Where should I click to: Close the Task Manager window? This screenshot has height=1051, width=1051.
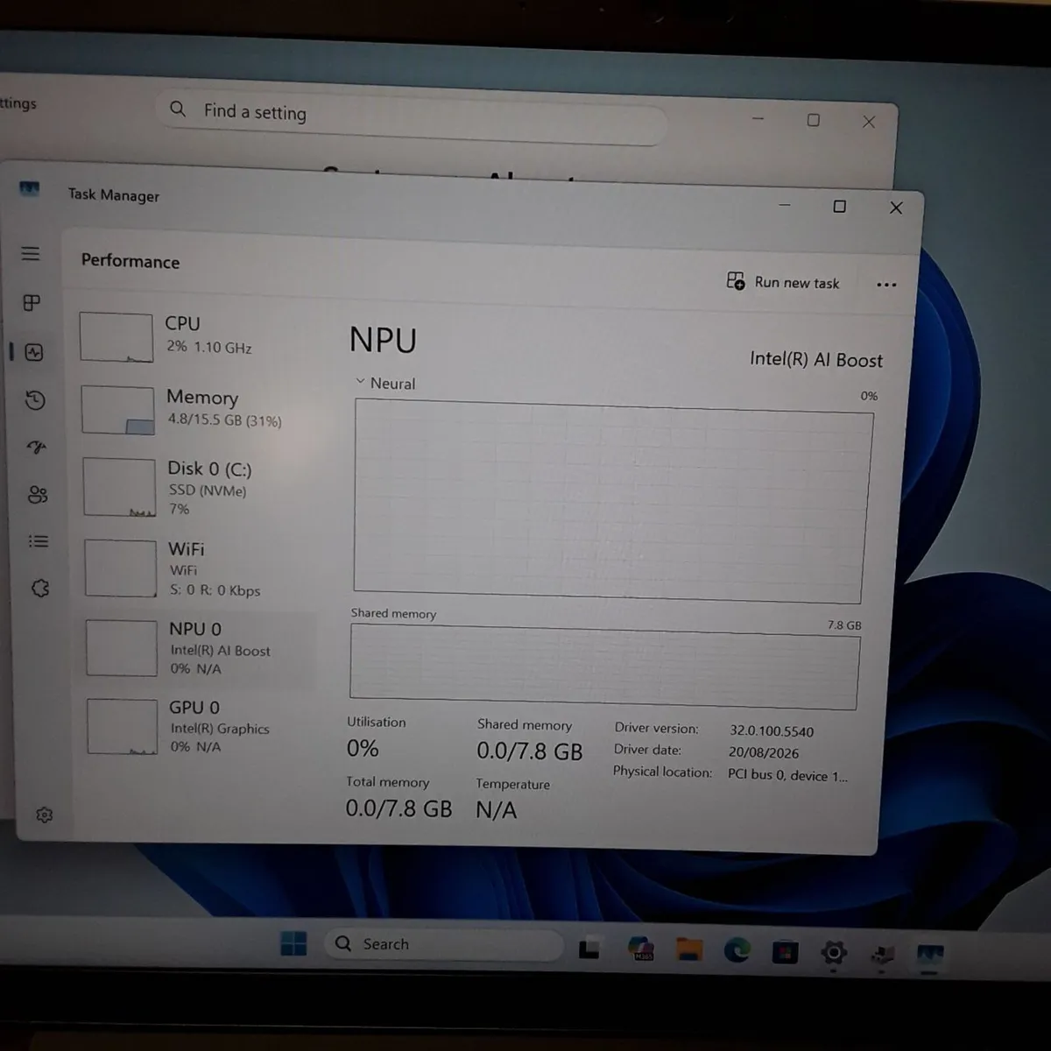(896, 208)
